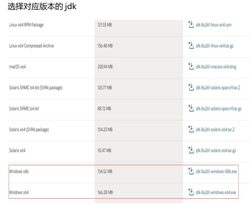Open the jdk-8u261-solaris-sparcv9.tar.gz link
Image resolution: width=250 pixels, height=205 pixels.
[219, 109]
